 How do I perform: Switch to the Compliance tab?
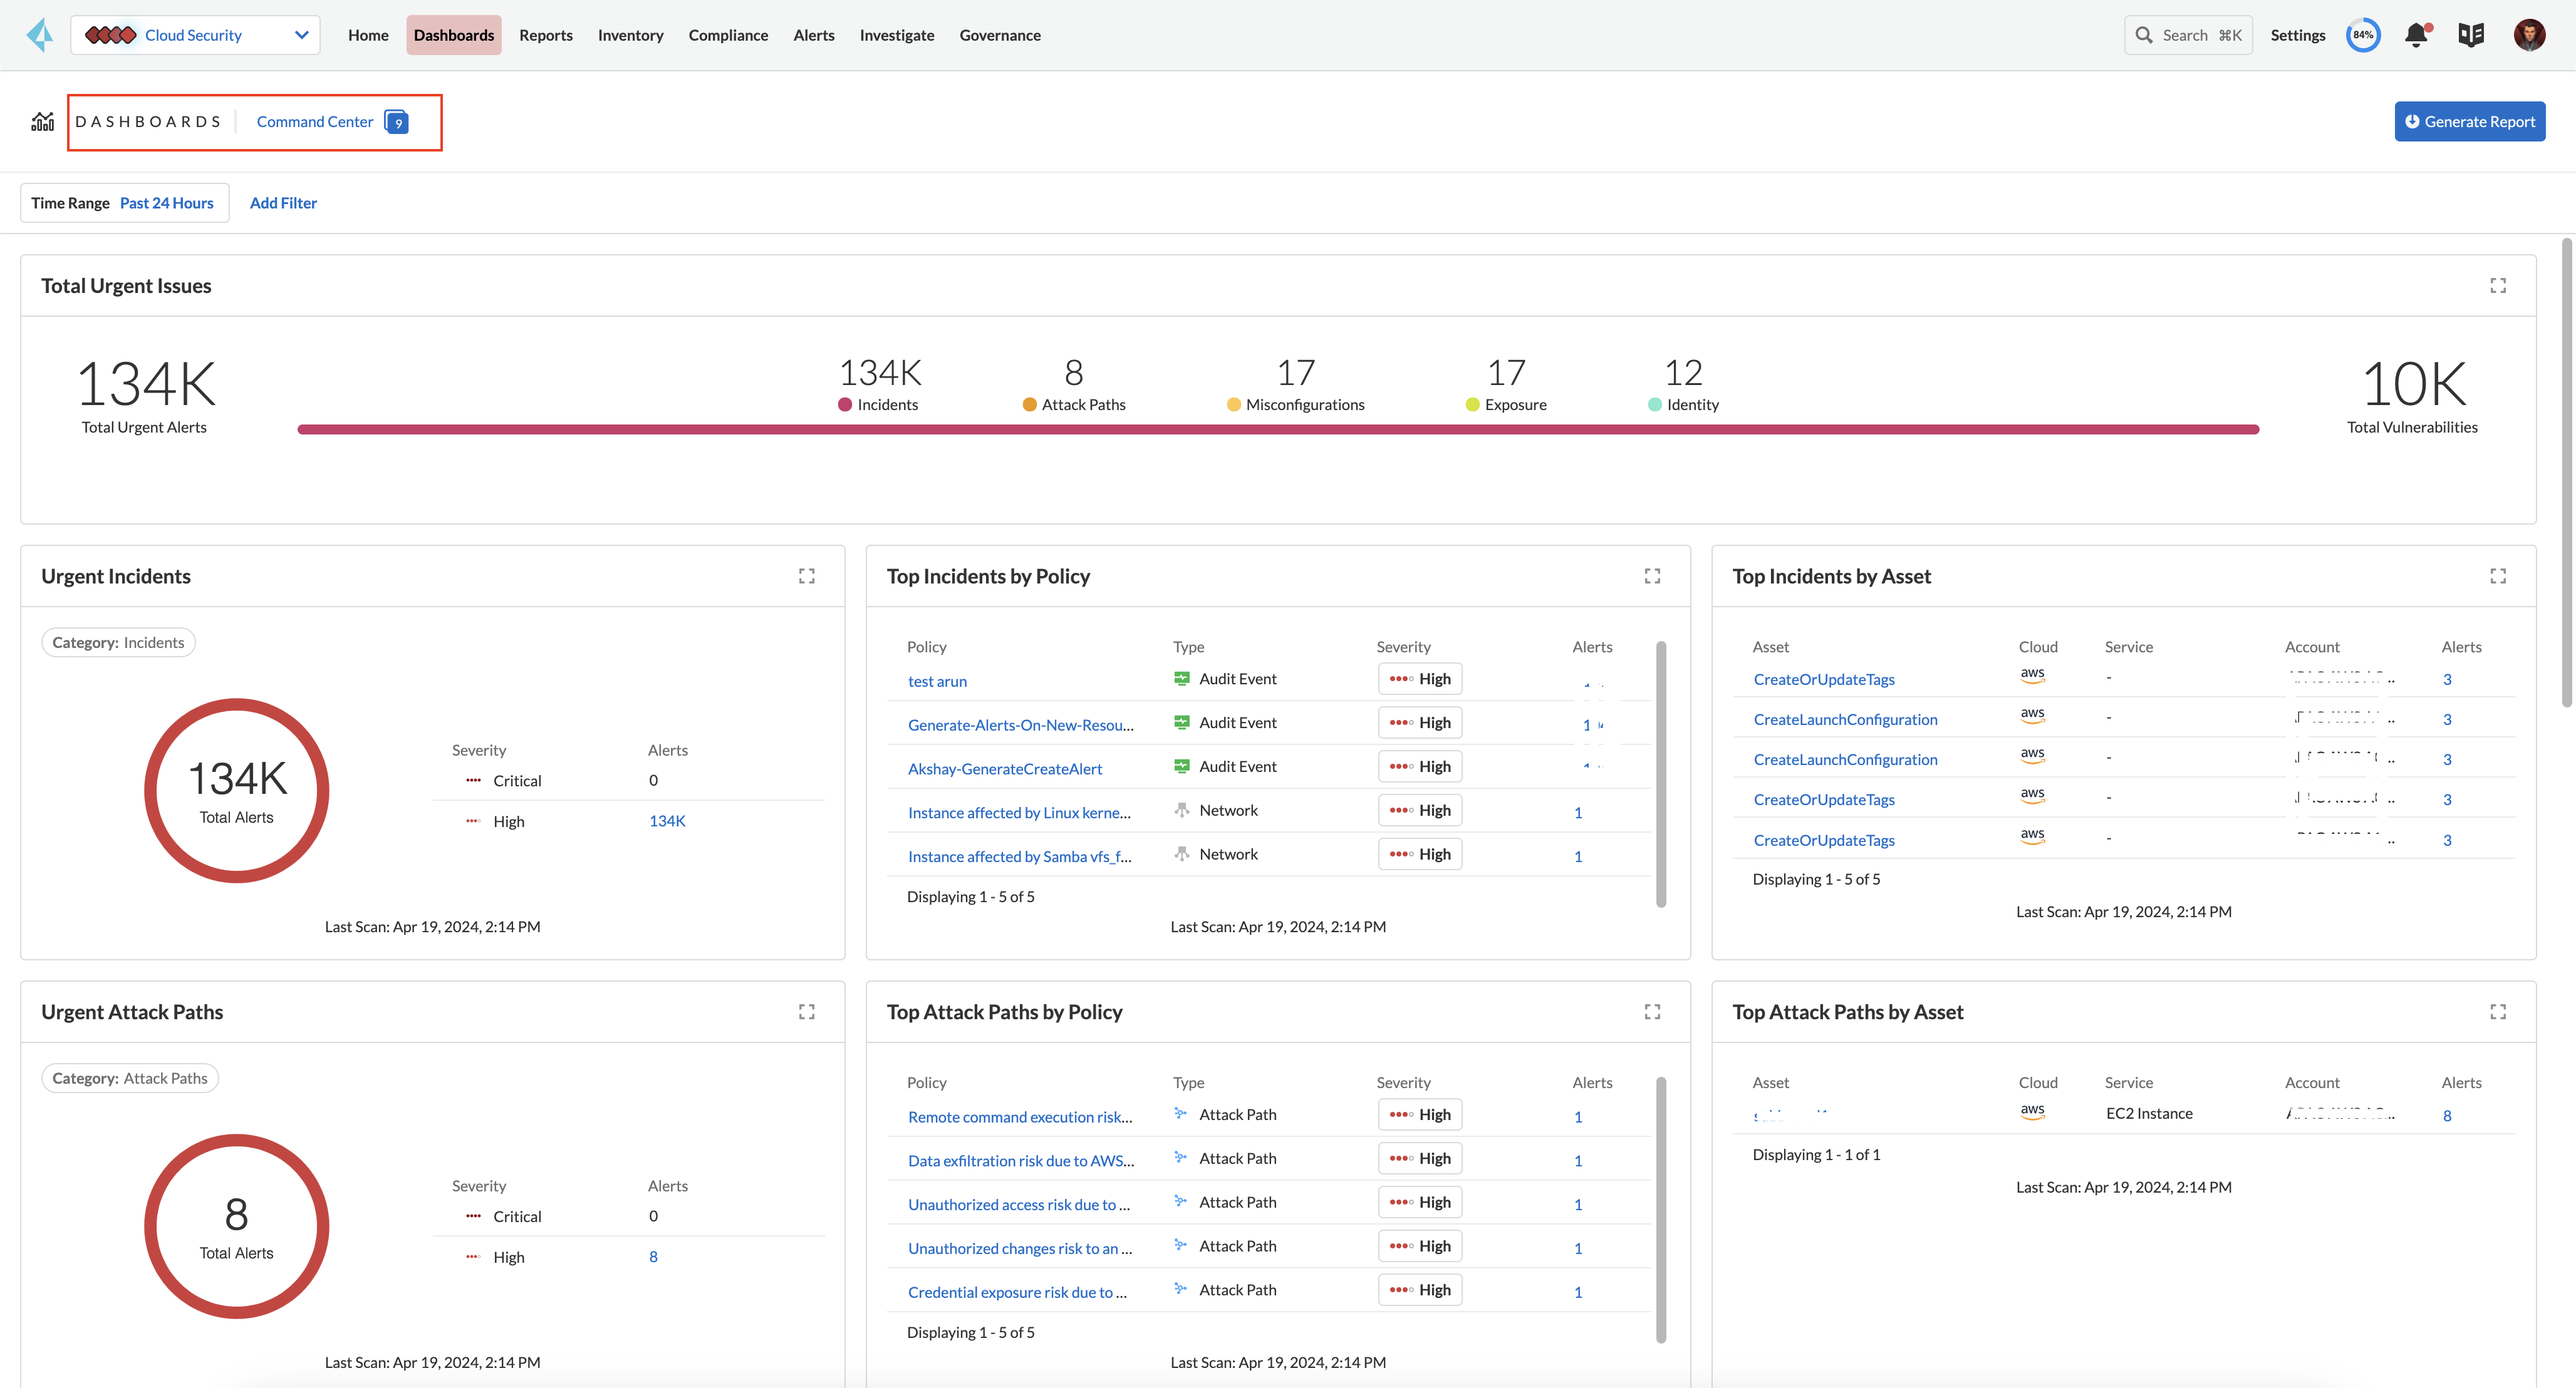click(728, 35)
